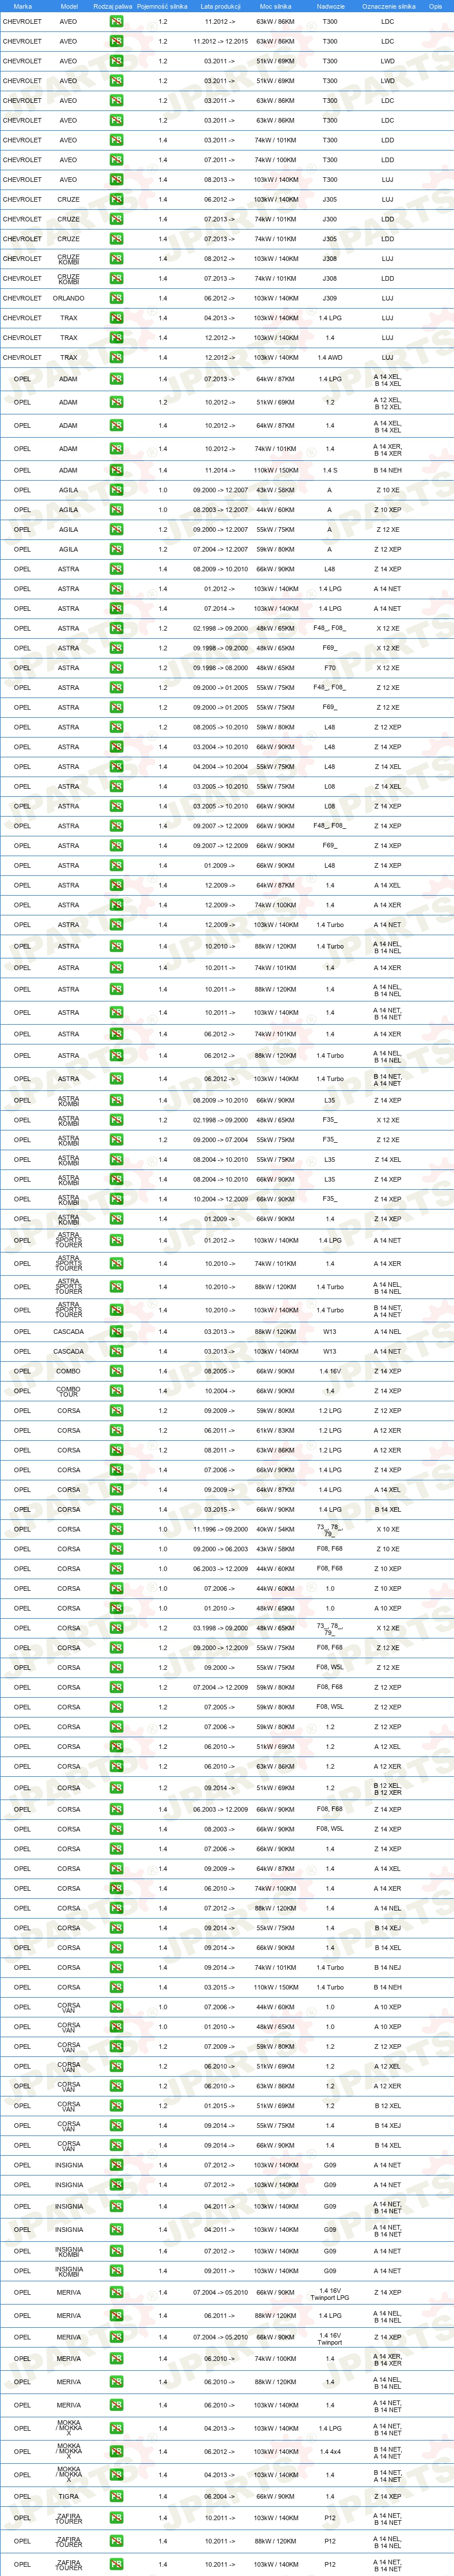454x2576 pixels.
Task: Click fuel icon in Corsa Van 01.2015 row
Action: point(117,2105)
